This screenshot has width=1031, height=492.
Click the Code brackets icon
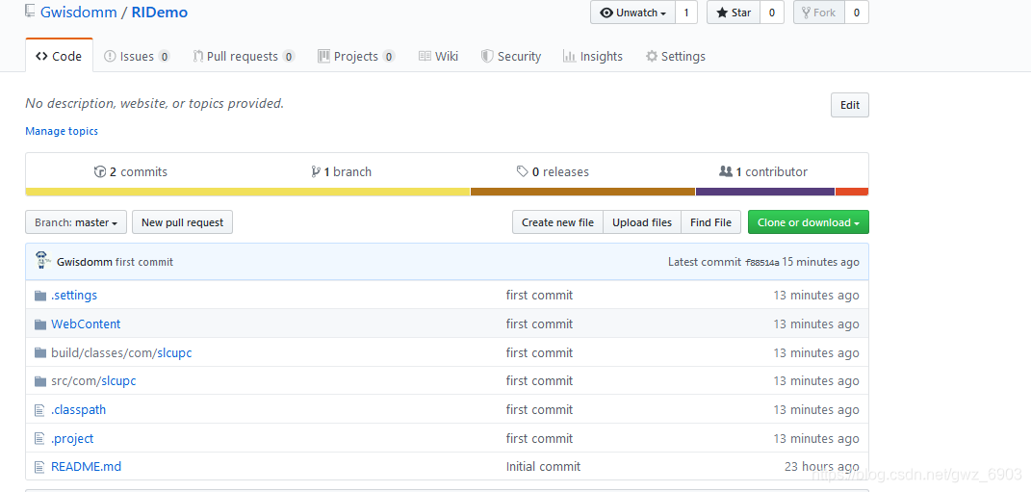click(x=41, y=57)
